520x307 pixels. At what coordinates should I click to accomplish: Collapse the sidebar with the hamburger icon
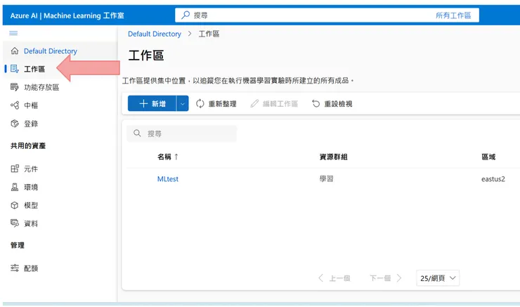13,33
